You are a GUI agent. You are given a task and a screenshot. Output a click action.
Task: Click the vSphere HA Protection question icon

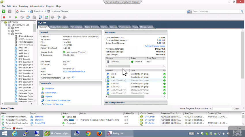tap(64, 78)
